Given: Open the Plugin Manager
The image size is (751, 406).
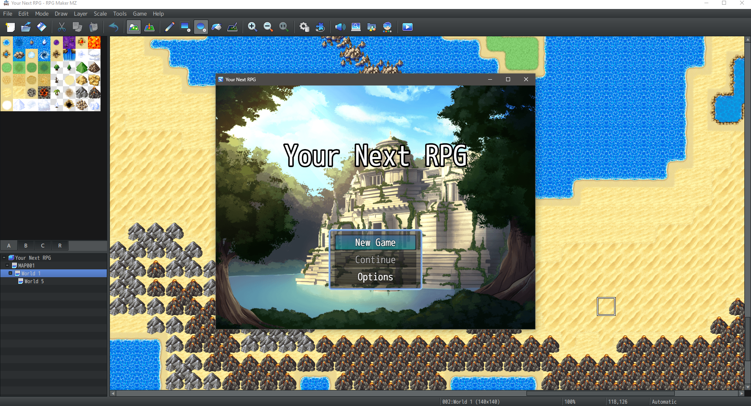Looking at the screenshot, I should 320,27.
